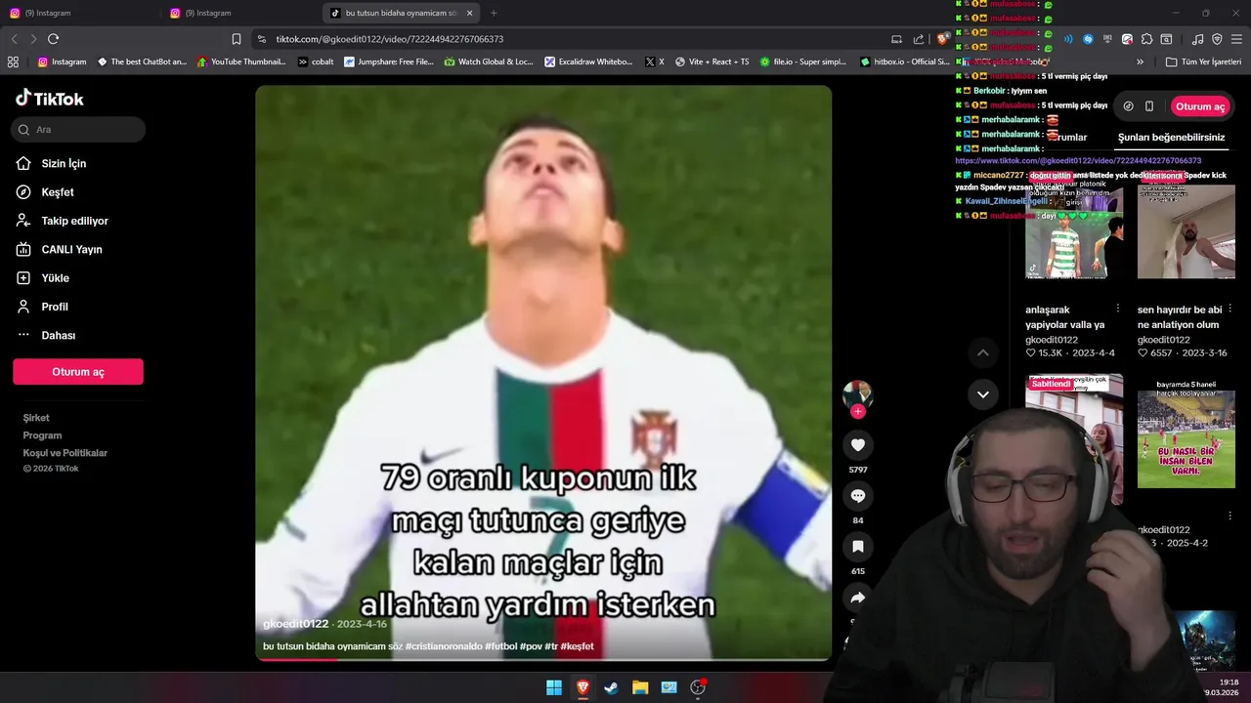Like the video with heart icon

coord(858,445)
